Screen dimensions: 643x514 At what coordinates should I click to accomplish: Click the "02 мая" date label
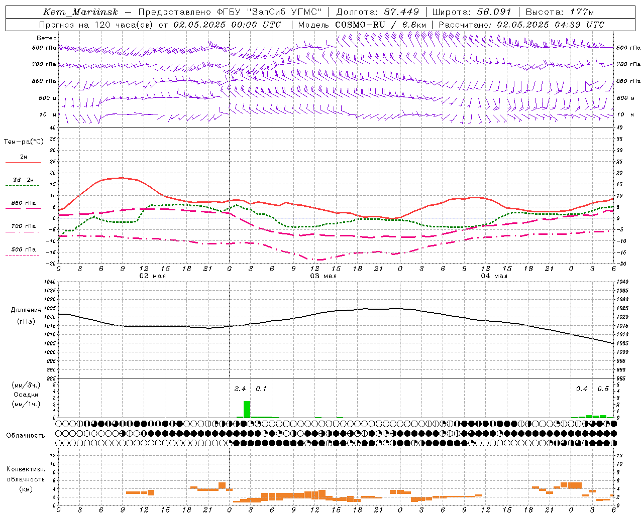point(152,276)
